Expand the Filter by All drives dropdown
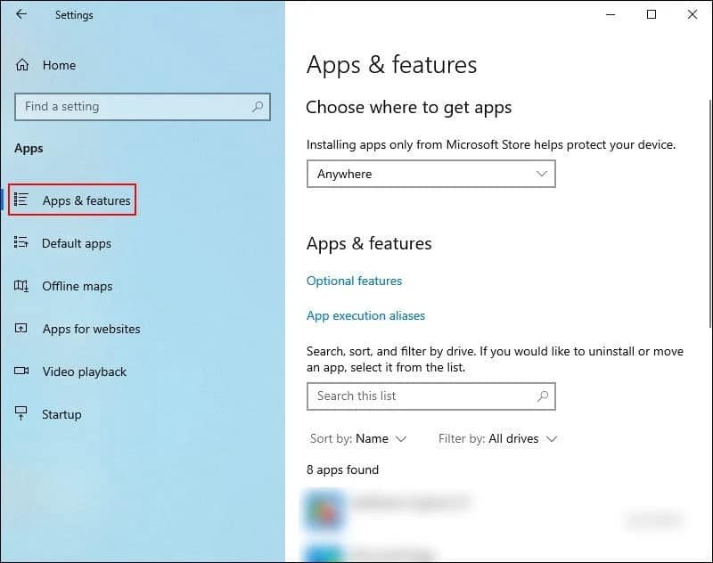The image size is (713, 563). pyautogui.click(x=497, y=439)
